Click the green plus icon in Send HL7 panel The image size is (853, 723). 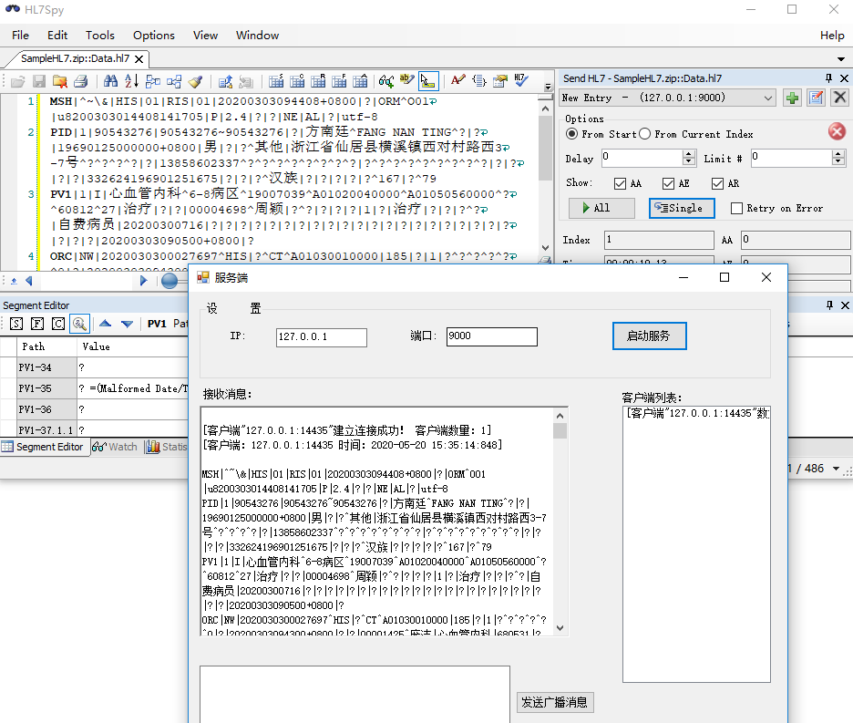[x=792, y=97]
